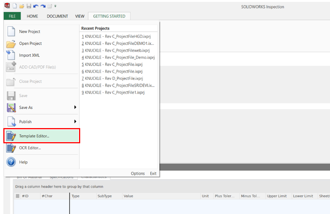Click the Save floppy disk icon in menu
Image resolution: width=330 pixels, height=214 pixels.
click(x=11, y=96)
